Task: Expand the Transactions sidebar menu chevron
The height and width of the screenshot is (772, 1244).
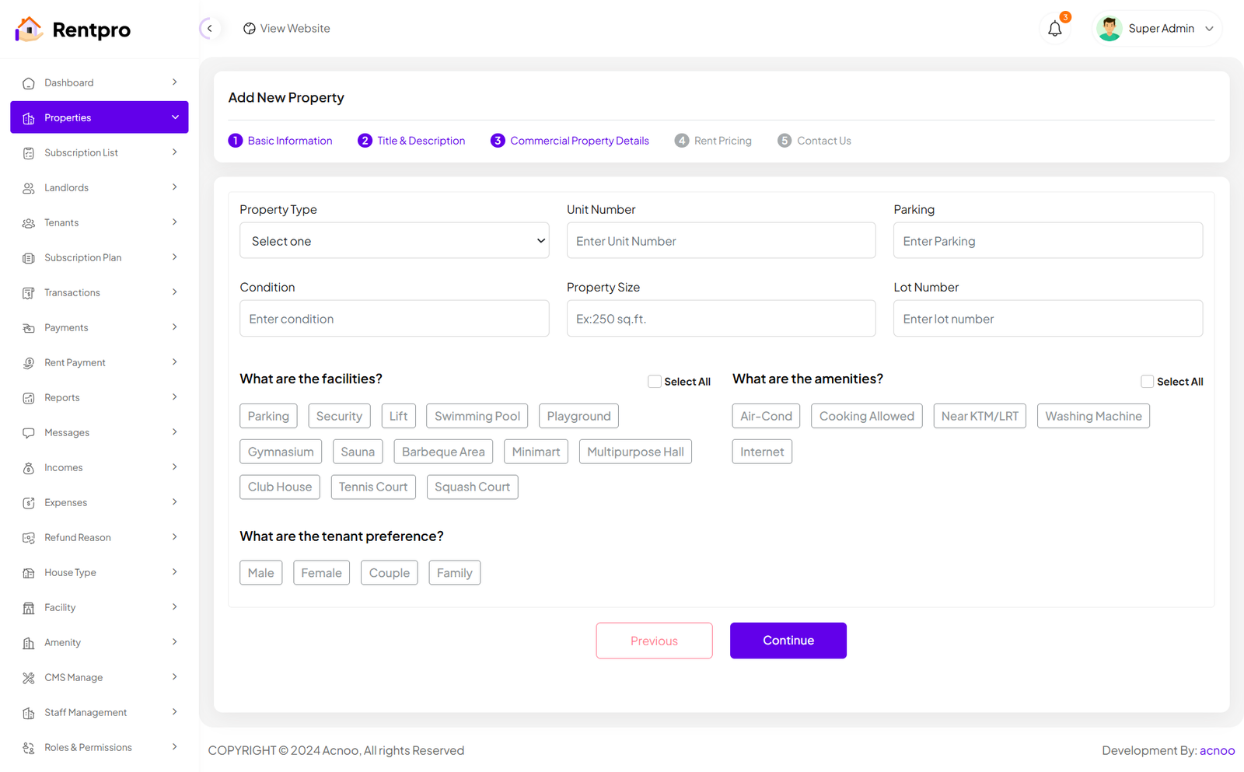Action: 174,292
